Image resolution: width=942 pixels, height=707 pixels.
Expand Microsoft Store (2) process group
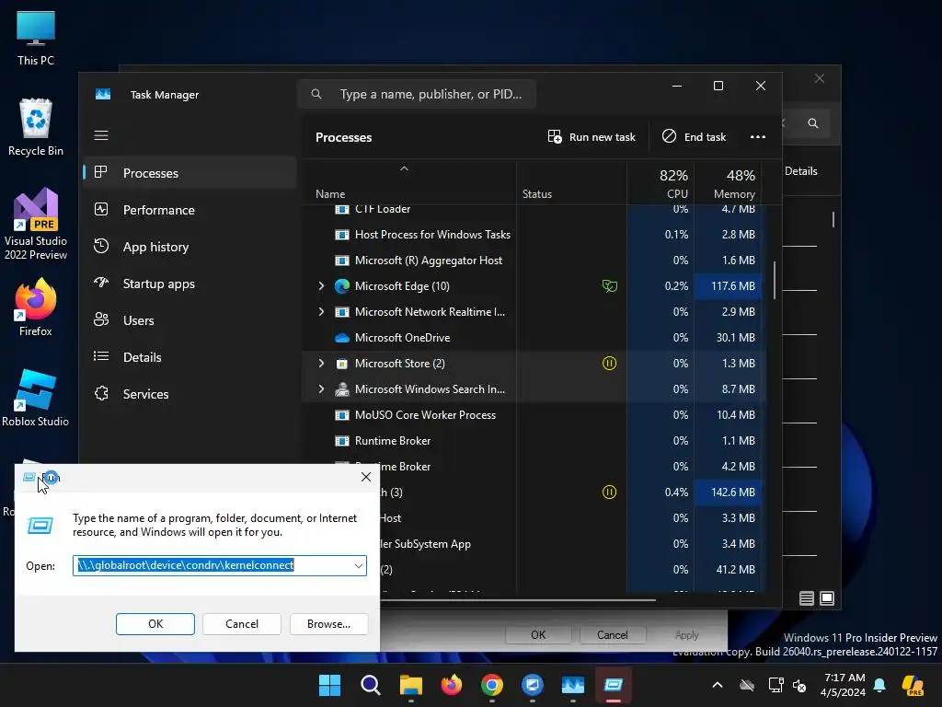[x=321, y=363]
